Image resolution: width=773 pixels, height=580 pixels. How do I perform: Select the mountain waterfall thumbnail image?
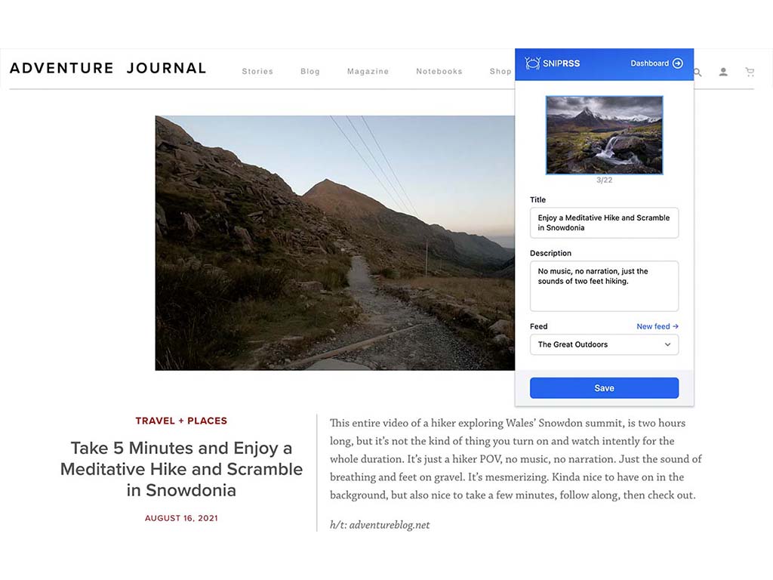point(605,135)
